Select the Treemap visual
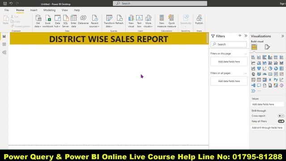 [x=282, y=68]
